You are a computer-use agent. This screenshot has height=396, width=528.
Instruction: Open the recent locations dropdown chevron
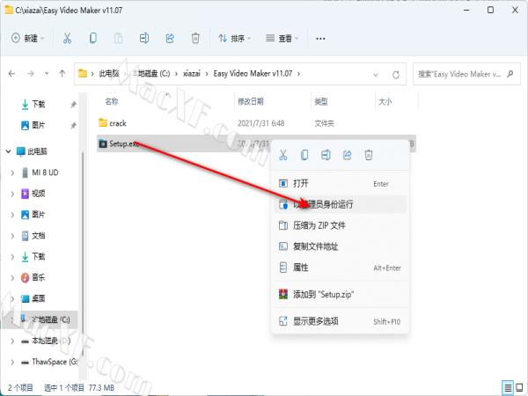(x=47, y=73)
